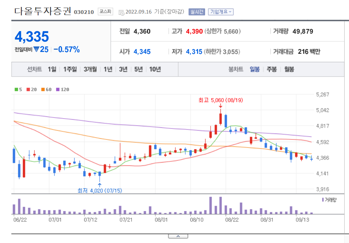Click the stock name 다올투자증권

click(43, 11)
